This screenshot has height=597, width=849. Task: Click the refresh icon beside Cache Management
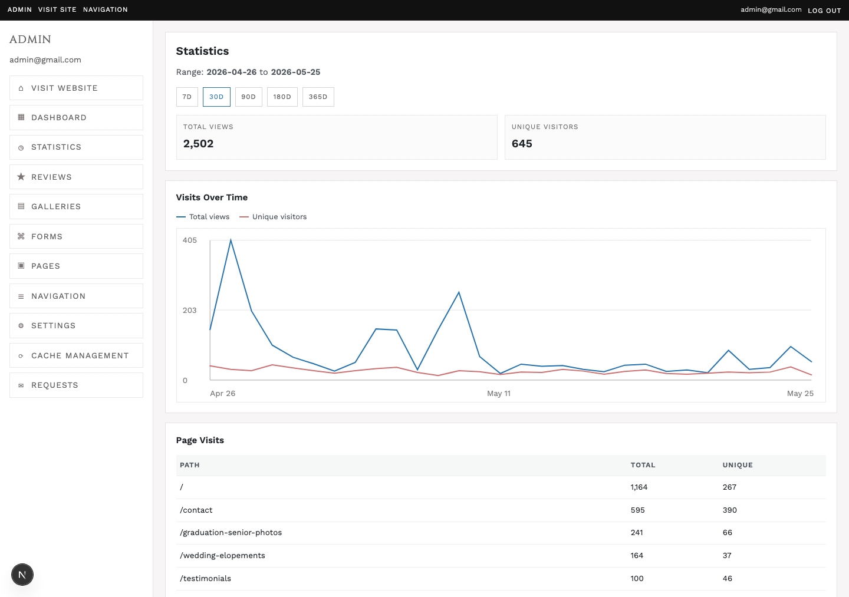coord(21,356)
